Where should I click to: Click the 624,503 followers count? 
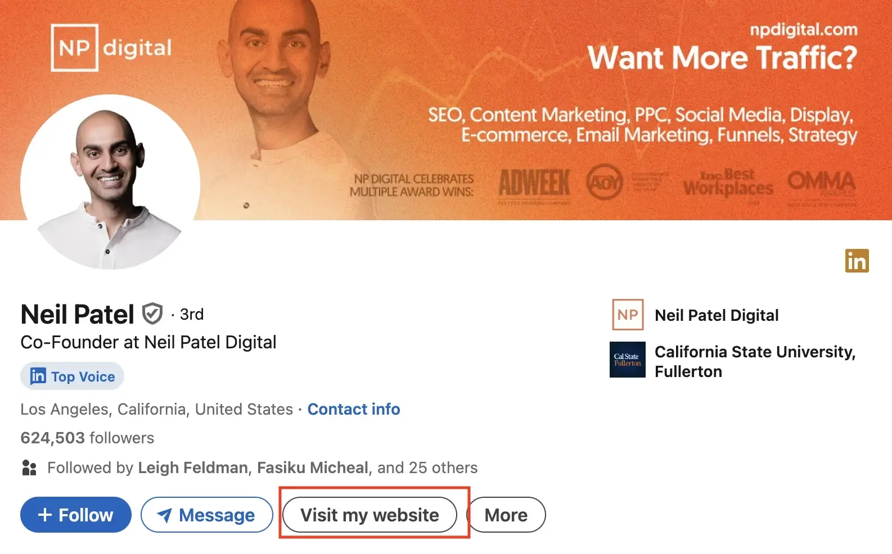click(x=87, y=438)
